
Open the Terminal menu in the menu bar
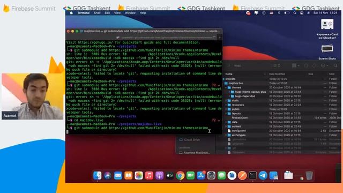coord(84,13)
